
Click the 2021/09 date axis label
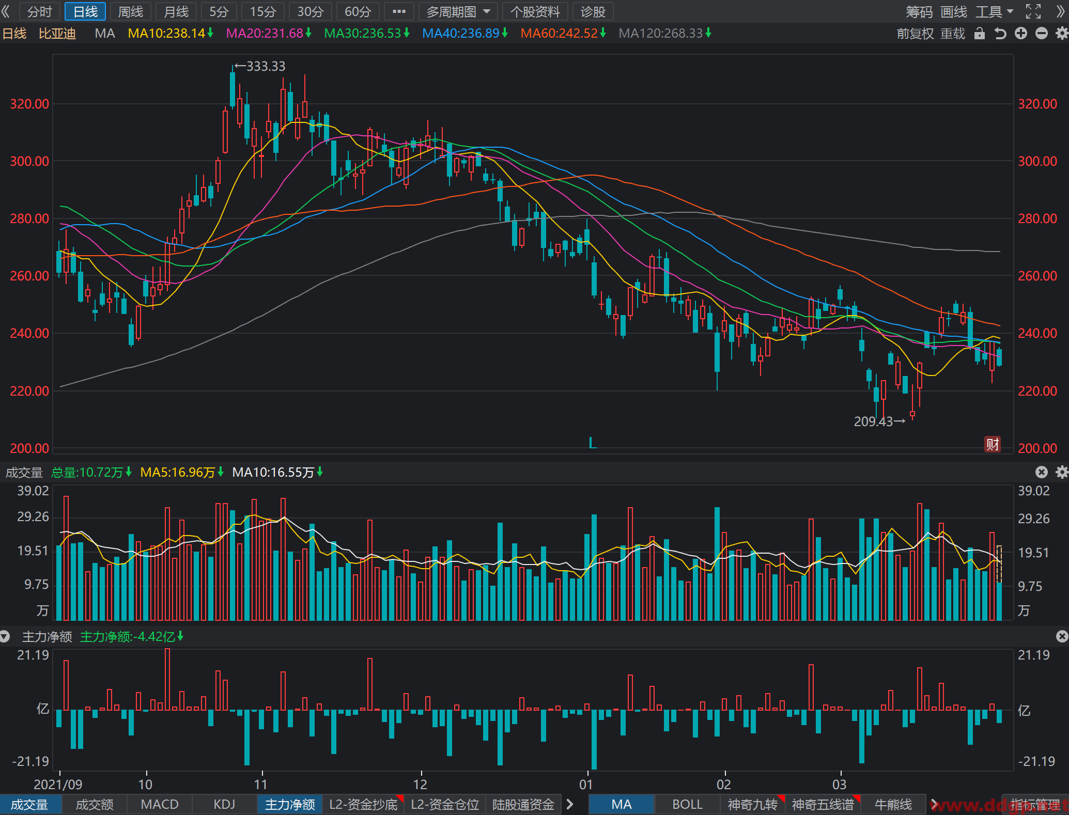click(x=58, y=785)
